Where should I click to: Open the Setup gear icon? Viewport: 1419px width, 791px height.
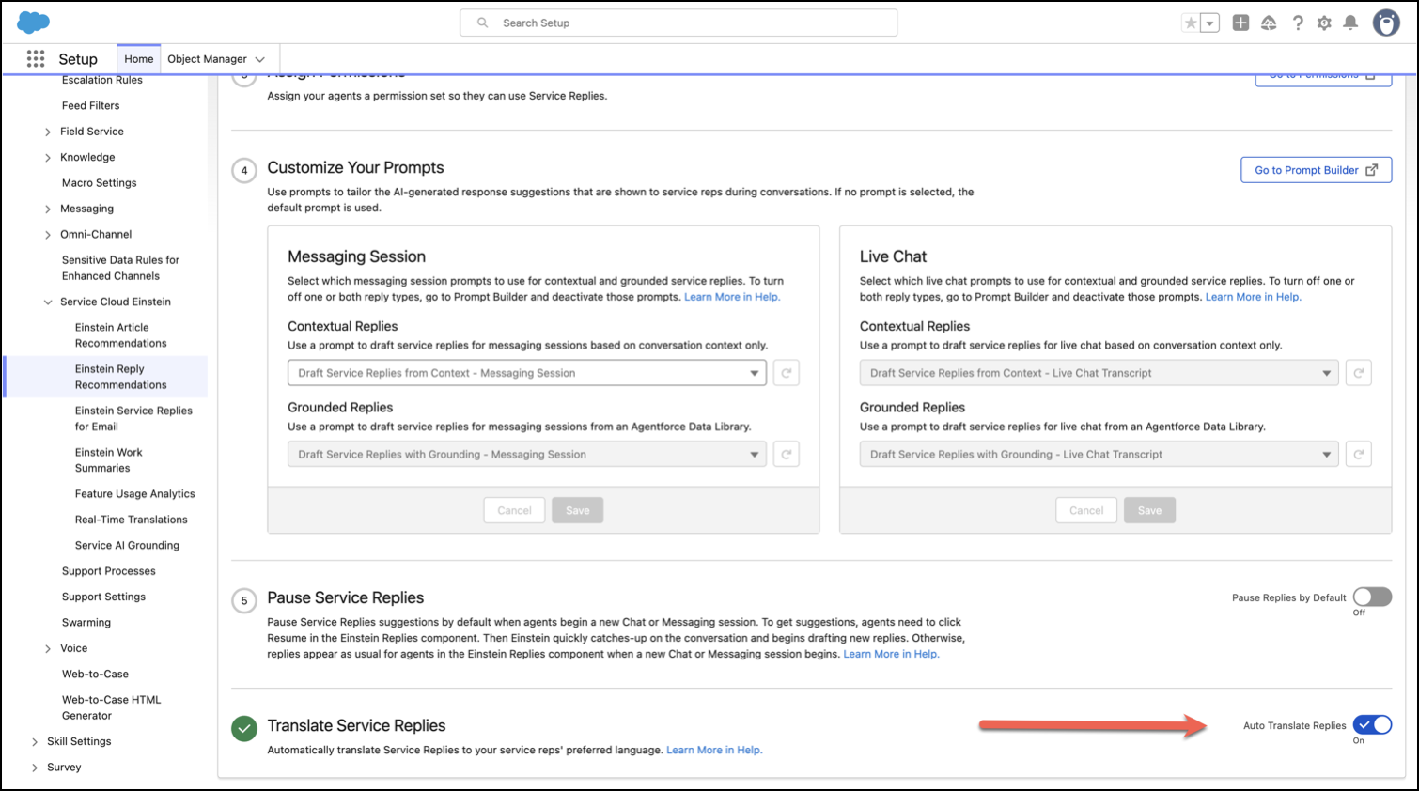[x=1324, y=23]
